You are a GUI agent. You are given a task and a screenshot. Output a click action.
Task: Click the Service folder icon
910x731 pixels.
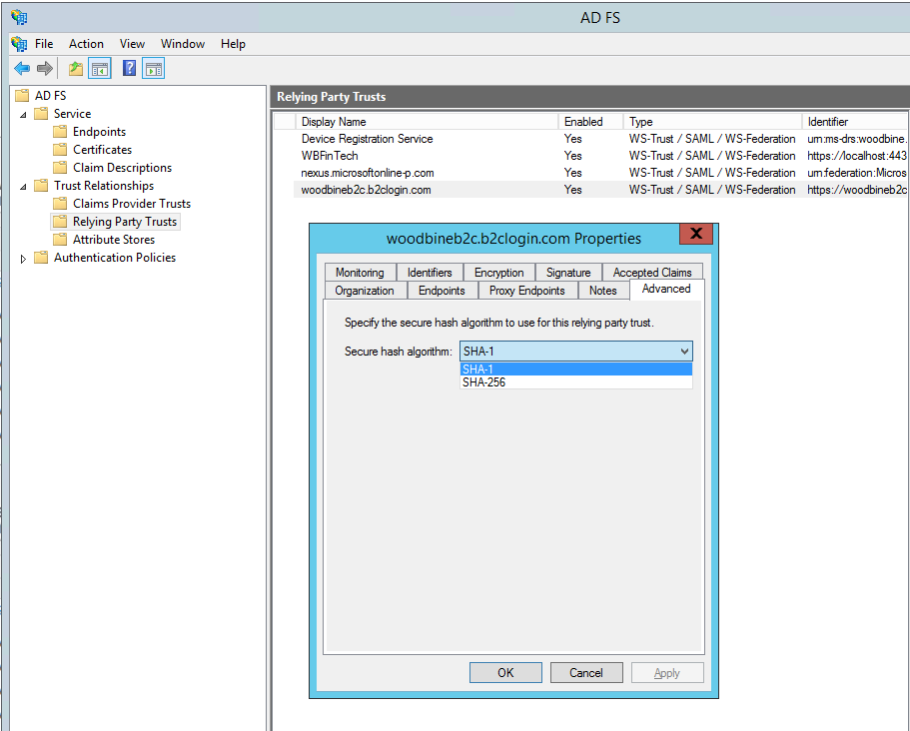pyautogui.click(x=41, y=113)
